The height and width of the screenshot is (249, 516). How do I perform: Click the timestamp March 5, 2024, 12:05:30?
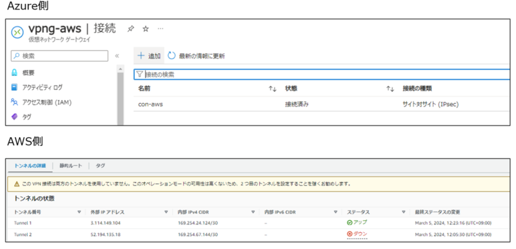(453, 235)
